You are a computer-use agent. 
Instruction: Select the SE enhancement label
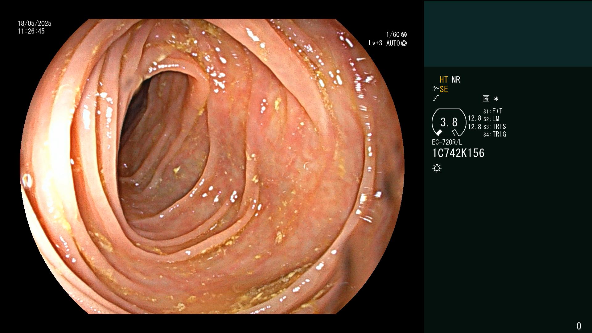[444, 89]
